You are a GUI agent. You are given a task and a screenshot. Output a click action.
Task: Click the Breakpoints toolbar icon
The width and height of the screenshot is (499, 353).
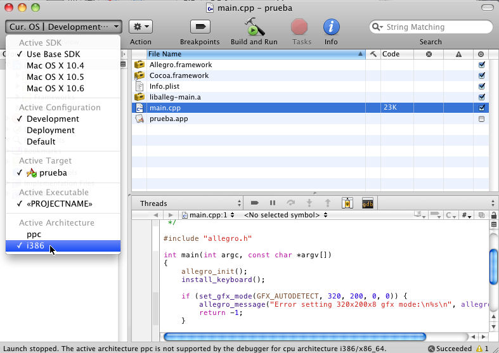200,27
